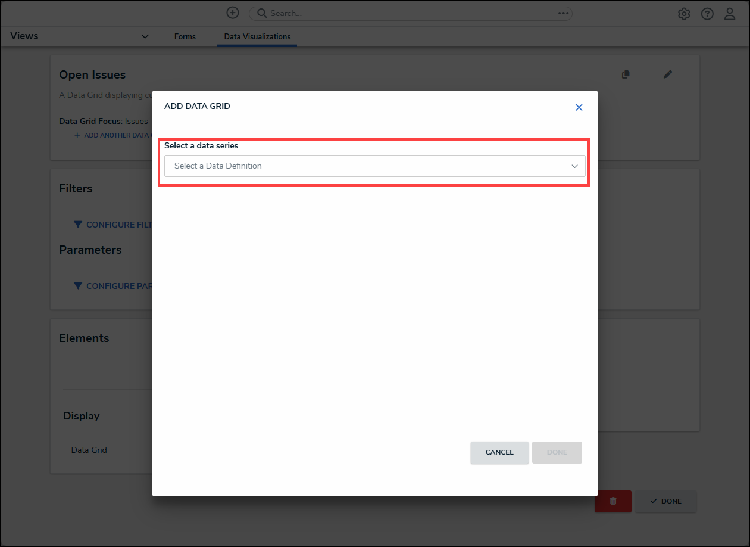Image resolution: width=750 pixels, height=547 pixels.
Task: Close the Add Data Grid dialog
Action: pyautogui.click(x=579, y=107)
